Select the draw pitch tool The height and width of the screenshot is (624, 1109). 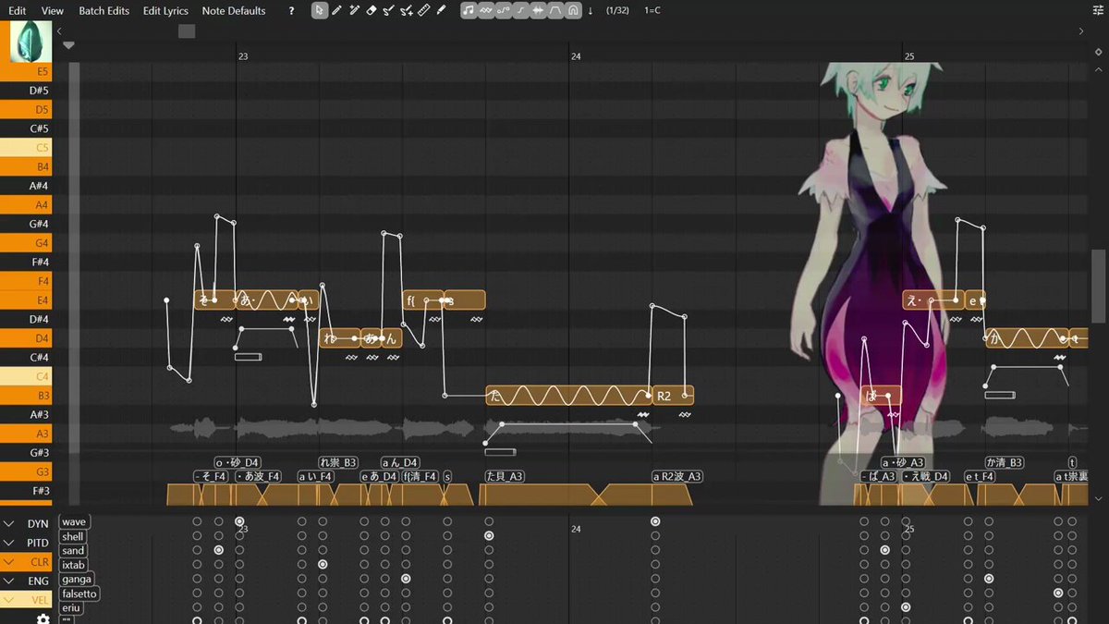tap(389, 10)
